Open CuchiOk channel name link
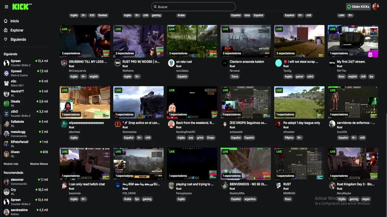 342,132
